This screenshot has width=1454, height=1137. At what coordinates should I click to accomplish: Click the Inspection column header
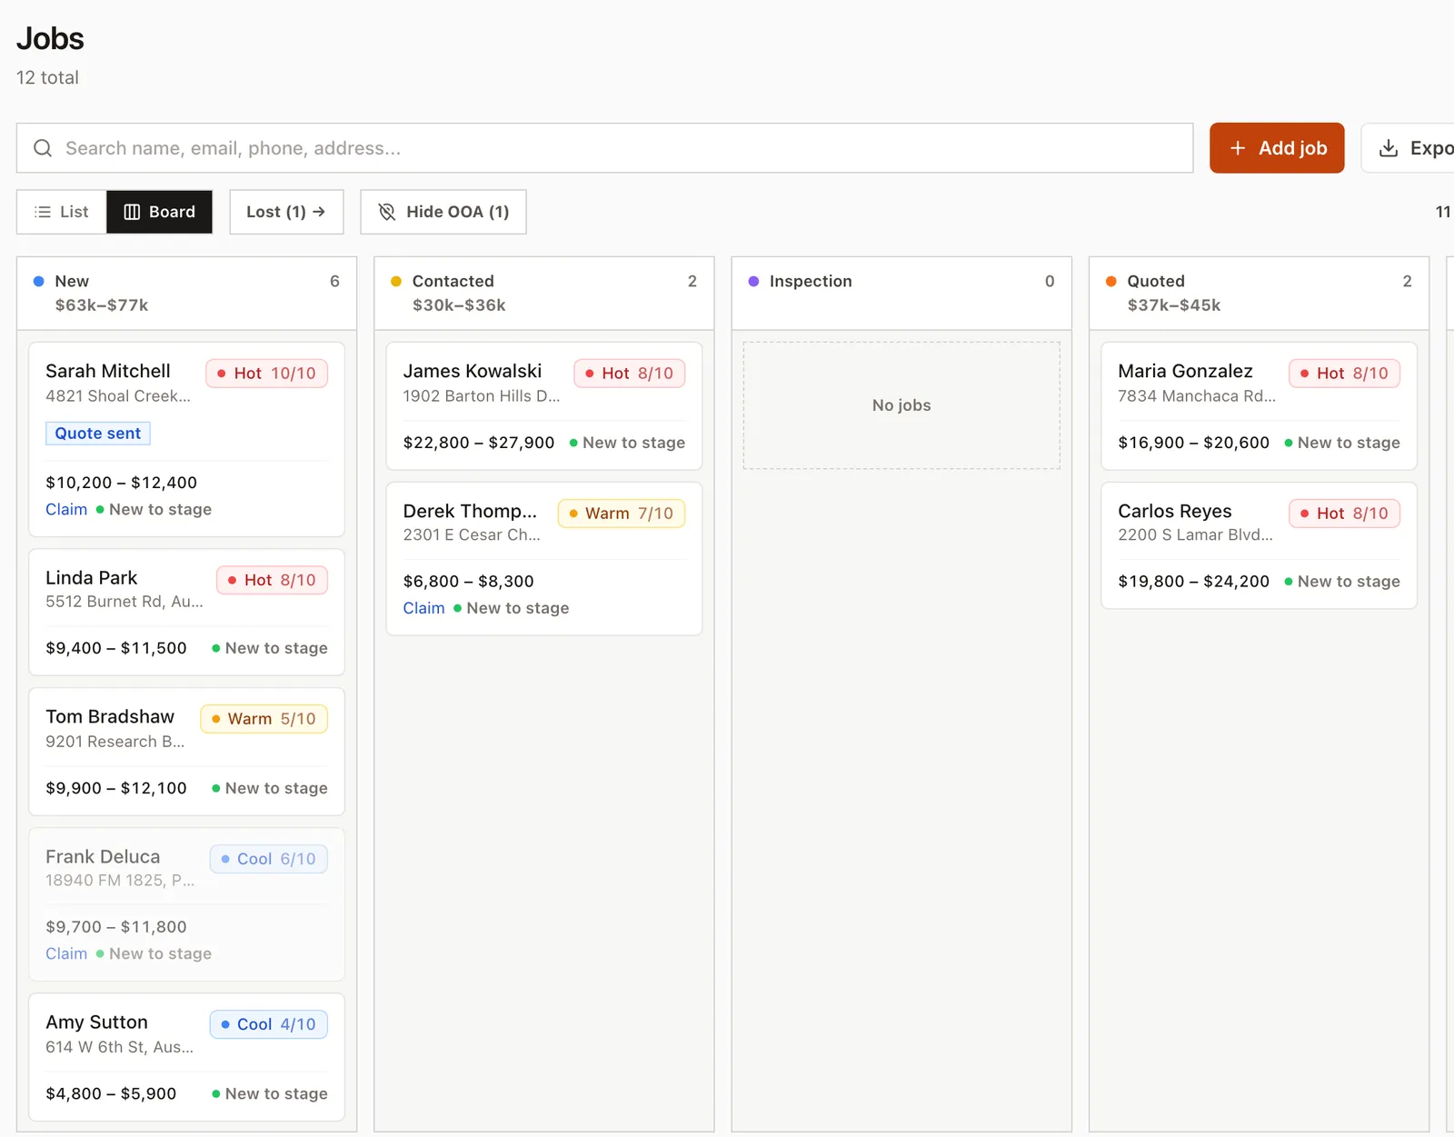tap(901, 293)
